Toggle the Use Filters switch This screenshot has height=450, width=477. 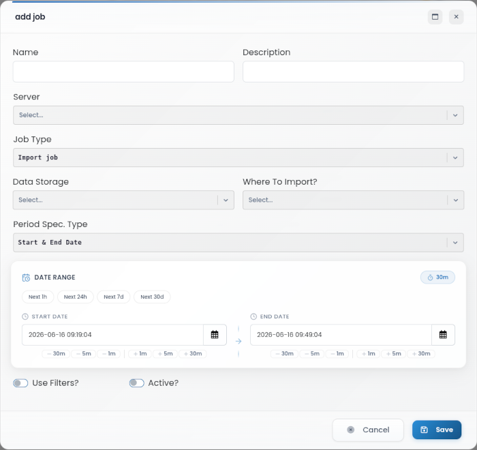pos(20,383)
